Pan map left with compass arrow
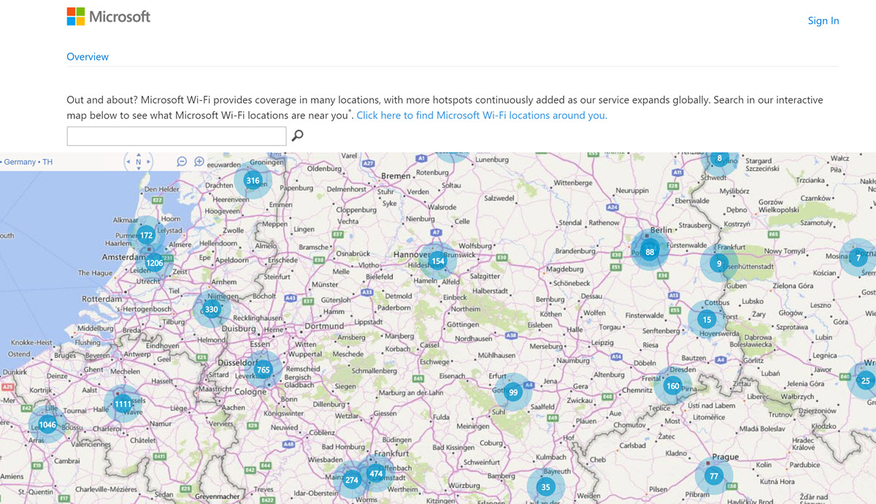Image resolution: width=876 pixels, height=504 pixels. click(x=128, y=161)
